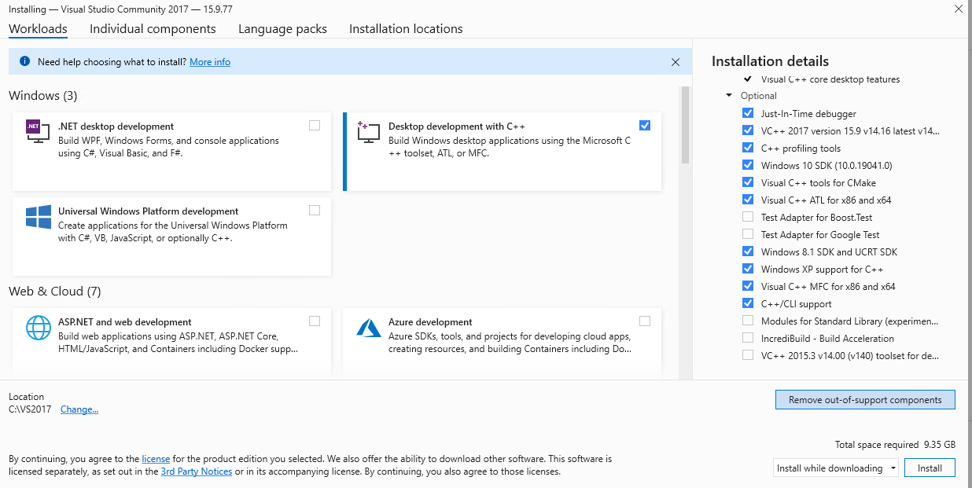Viewport: 972px width, 488px height.
Task: Open the Language packs tab
Action: (x=282, y=28)
